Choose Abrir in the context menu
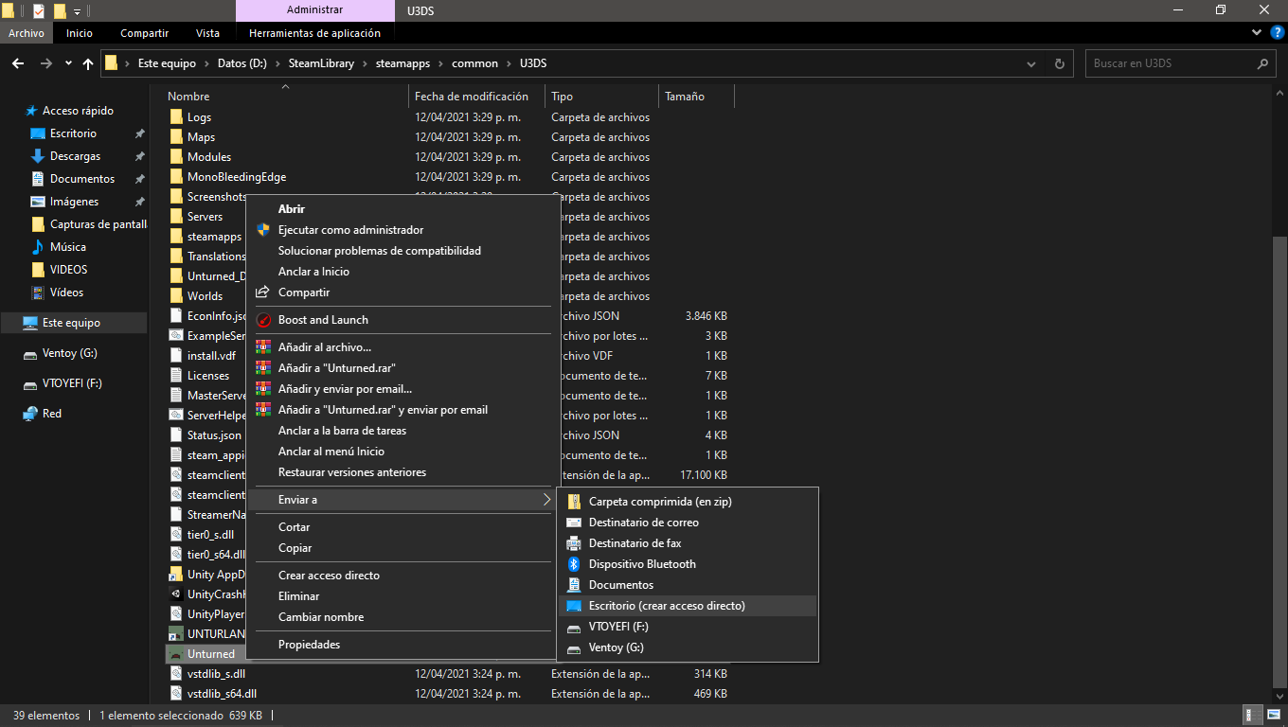The width and height of the screenshot is (1288, 727). pos(292,209)
